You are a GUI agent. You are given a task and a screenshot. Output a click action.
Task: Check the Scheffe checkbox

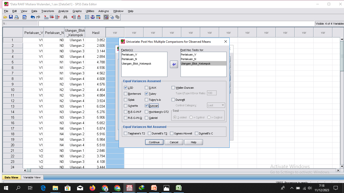[x=126, y=106]
